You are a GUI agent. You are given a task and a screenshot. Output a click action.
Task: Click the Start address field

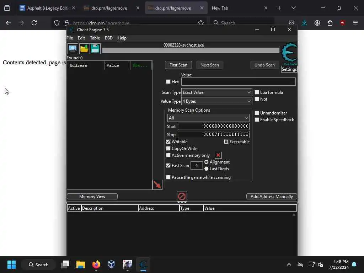[214, 126]
